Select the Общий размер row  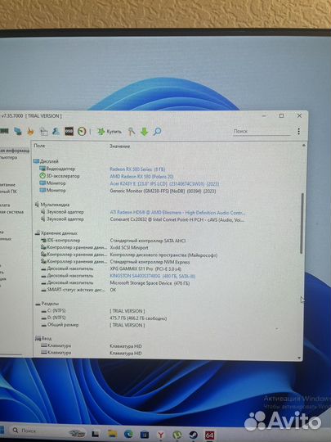pos(60,325)
